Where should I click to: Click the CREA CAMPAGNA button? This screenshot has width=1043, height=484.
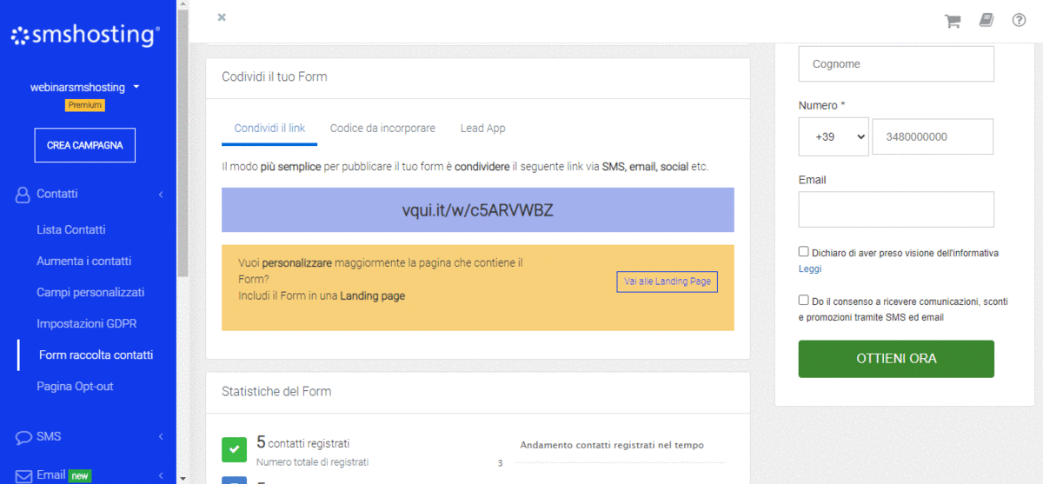tap(85, 145)
